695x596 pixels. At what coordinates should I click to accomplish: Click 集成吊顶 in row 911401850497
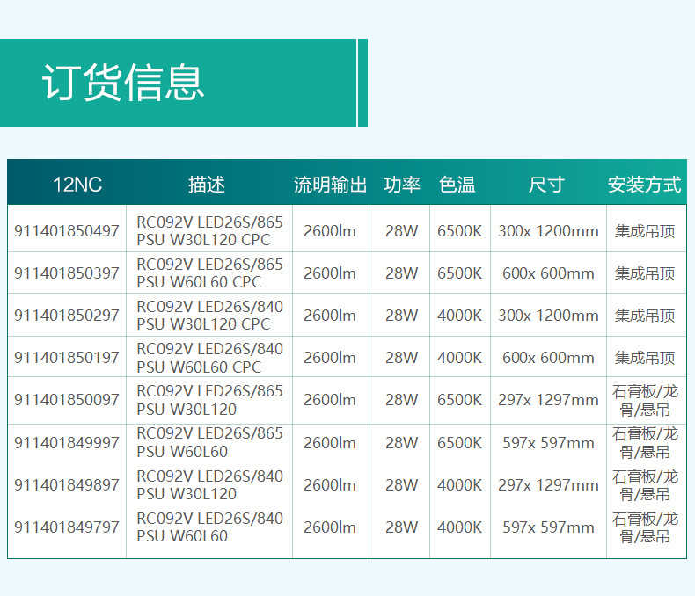(645, 230)
